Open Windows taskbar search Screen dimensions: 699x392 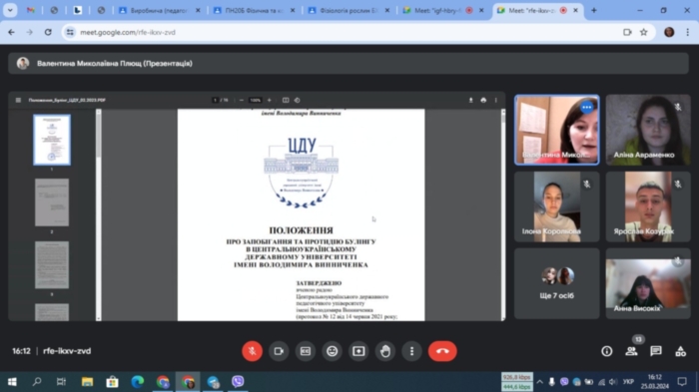tap(37, 382)
